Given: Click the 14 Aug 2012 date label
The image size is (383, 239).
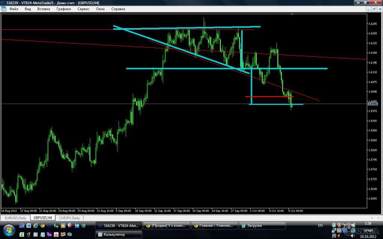Looking at the screenshot, I should 9,211.
